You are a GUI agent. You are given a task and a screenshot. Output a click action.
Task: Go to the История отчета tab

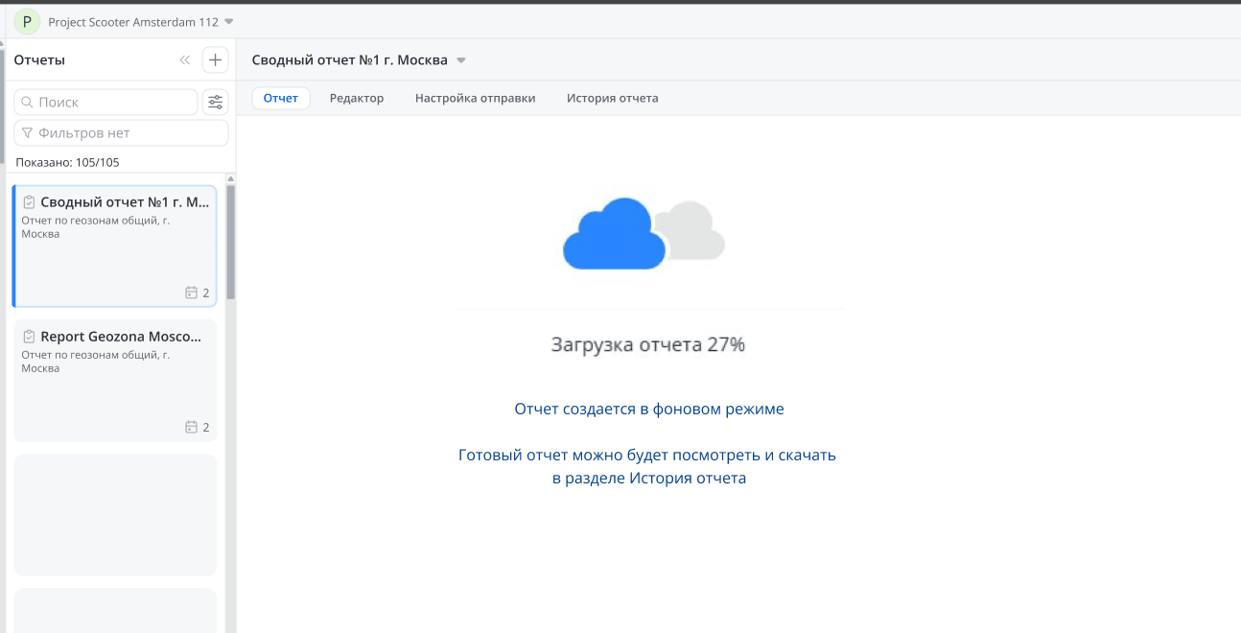pyautogui.click(x=612, y=98)
